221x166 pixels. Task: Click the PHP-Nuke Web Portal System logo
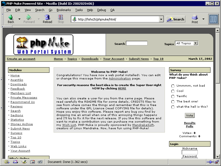[43, 45]
